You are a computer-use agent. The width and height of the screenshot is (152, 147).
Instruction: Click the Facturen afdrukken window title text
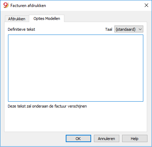(28, 6)
